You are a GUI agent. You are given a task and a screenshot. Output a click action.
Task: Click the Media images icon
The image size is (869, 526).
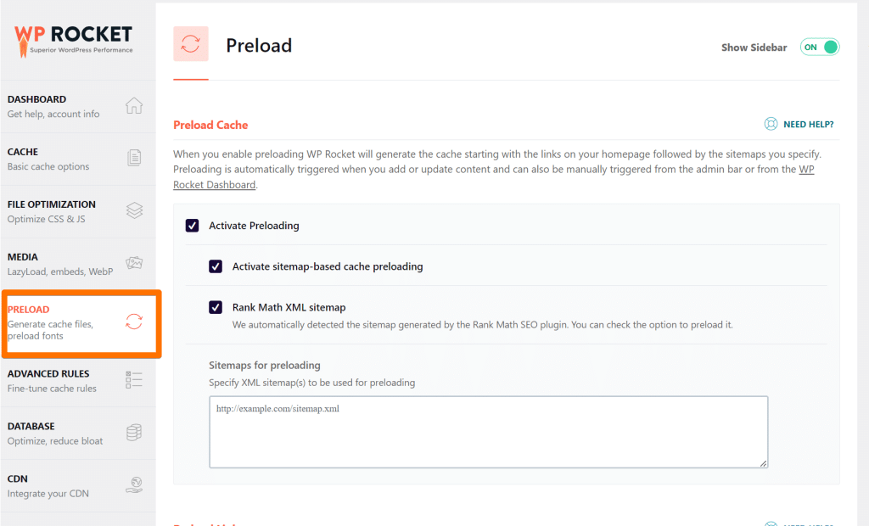(x=134, y=264)
